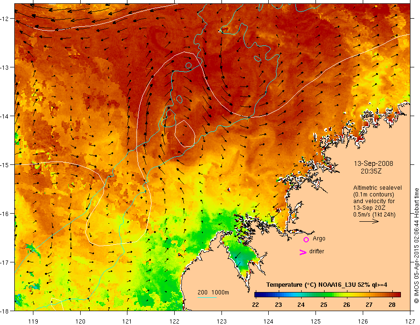
Task: Click the '0.5m/s (1kt 24h)' text
Action: [374, 215]
